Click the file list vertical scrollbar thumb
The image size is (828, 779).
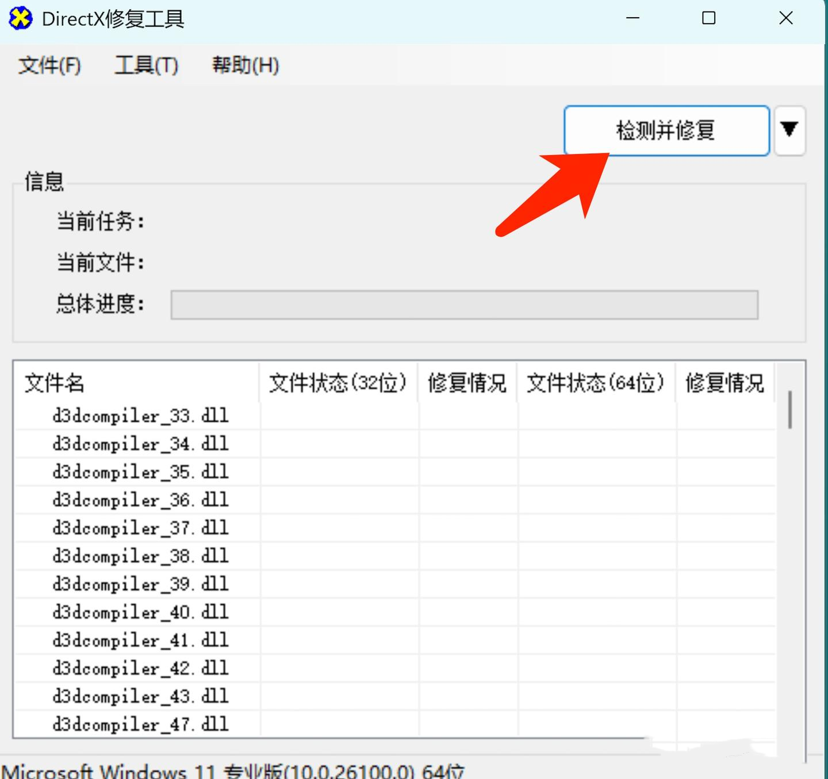790,410
